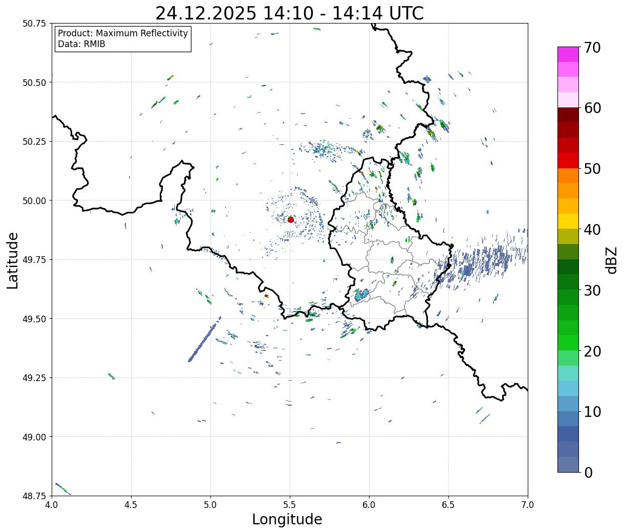Click the longitude tick label 4.0

[x=52, y=504]
